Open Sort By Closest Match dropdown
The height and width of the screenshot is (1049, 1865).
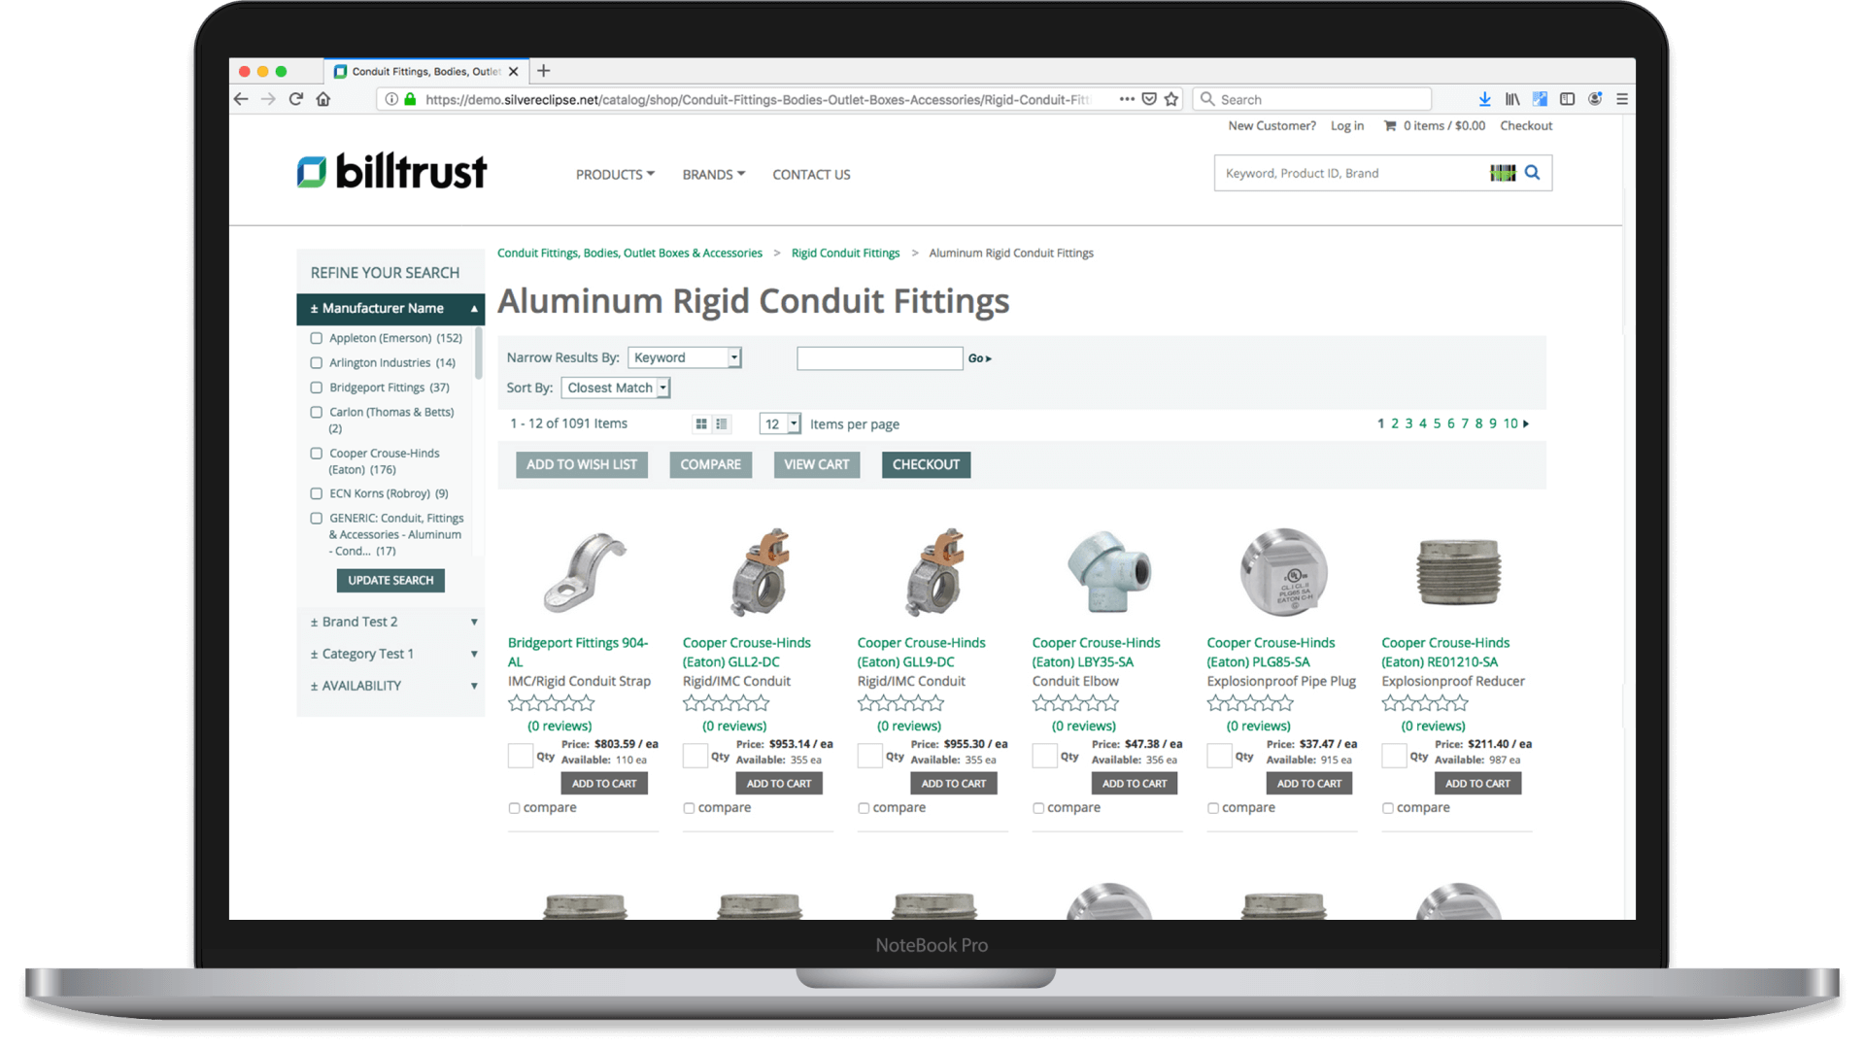[x=616, y=388]
